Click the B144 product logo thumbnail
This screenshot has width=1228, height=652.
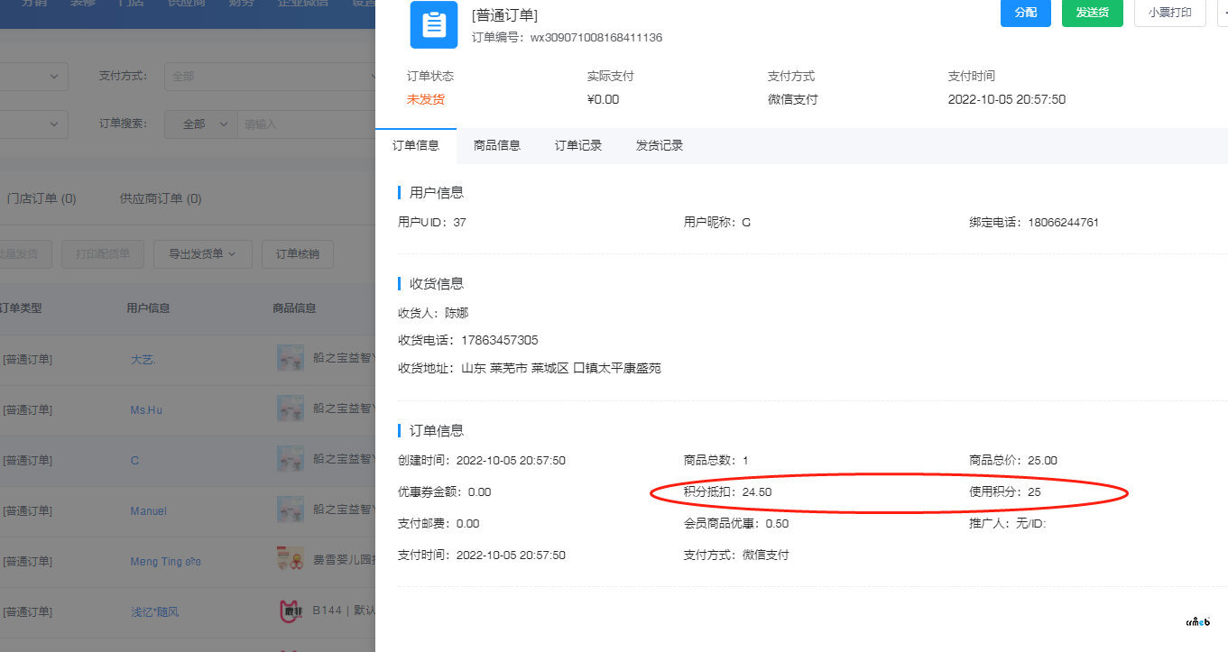(x=290, y=611)
